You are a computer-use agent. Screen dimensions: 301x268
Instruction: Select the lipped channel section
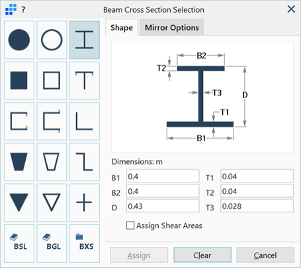click(52, 121)
